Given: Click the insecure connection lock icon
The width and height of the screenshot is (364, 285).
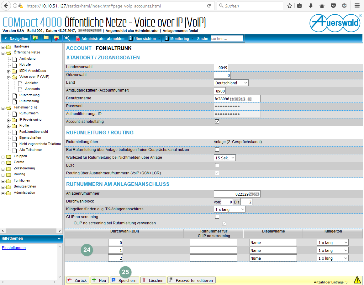Looking at the screenshot, I should pyautogui.click(x=21, y=6).
